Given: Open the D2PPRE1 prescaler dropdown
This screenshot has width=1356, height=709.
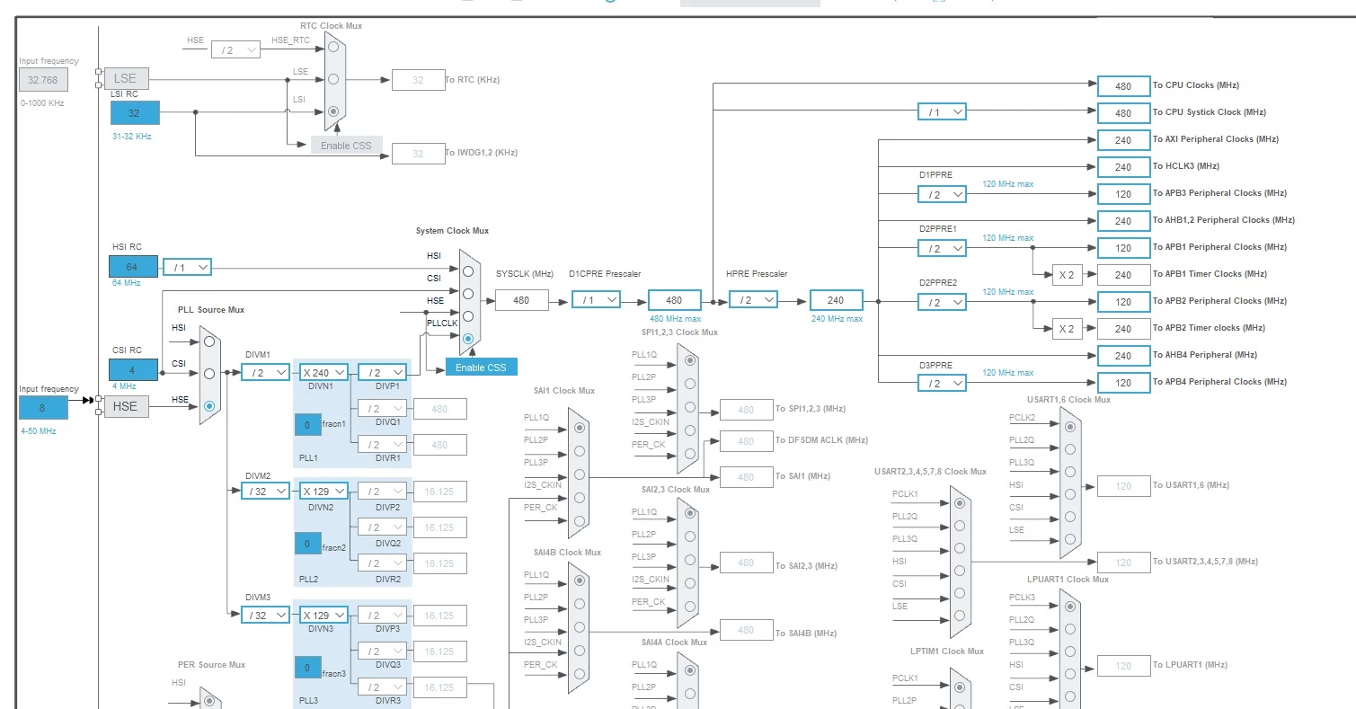Looking at the screenshot, I should pyautogui.click(x=942, y=248).
